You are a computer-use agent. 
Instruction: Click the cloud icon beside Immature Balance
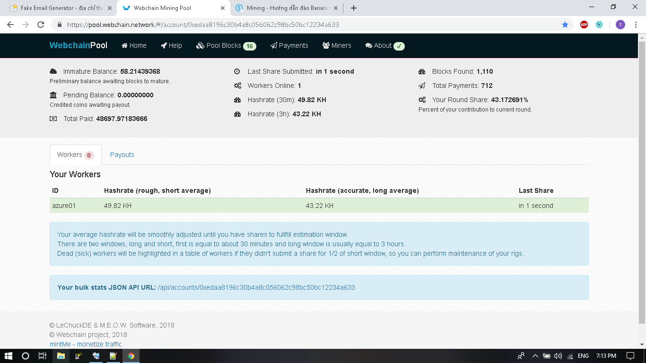(53, 71)
